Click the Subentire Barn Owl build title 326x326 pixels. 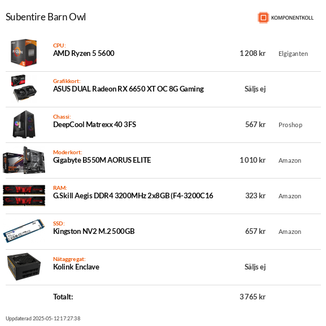point(46,17)
